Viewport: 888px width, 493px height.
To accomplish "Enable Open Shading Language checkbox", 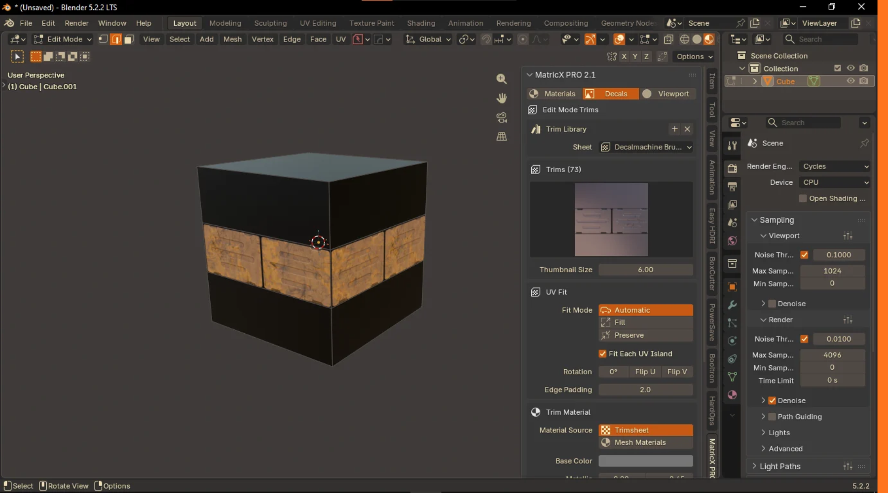I will coord(803,198).
